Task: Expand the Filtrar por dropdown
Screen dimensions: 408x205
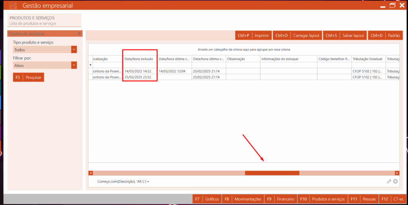Action: 74,65
